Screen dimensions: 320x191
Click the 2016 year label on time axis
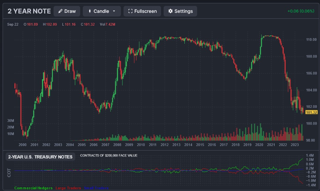[212, 145]
